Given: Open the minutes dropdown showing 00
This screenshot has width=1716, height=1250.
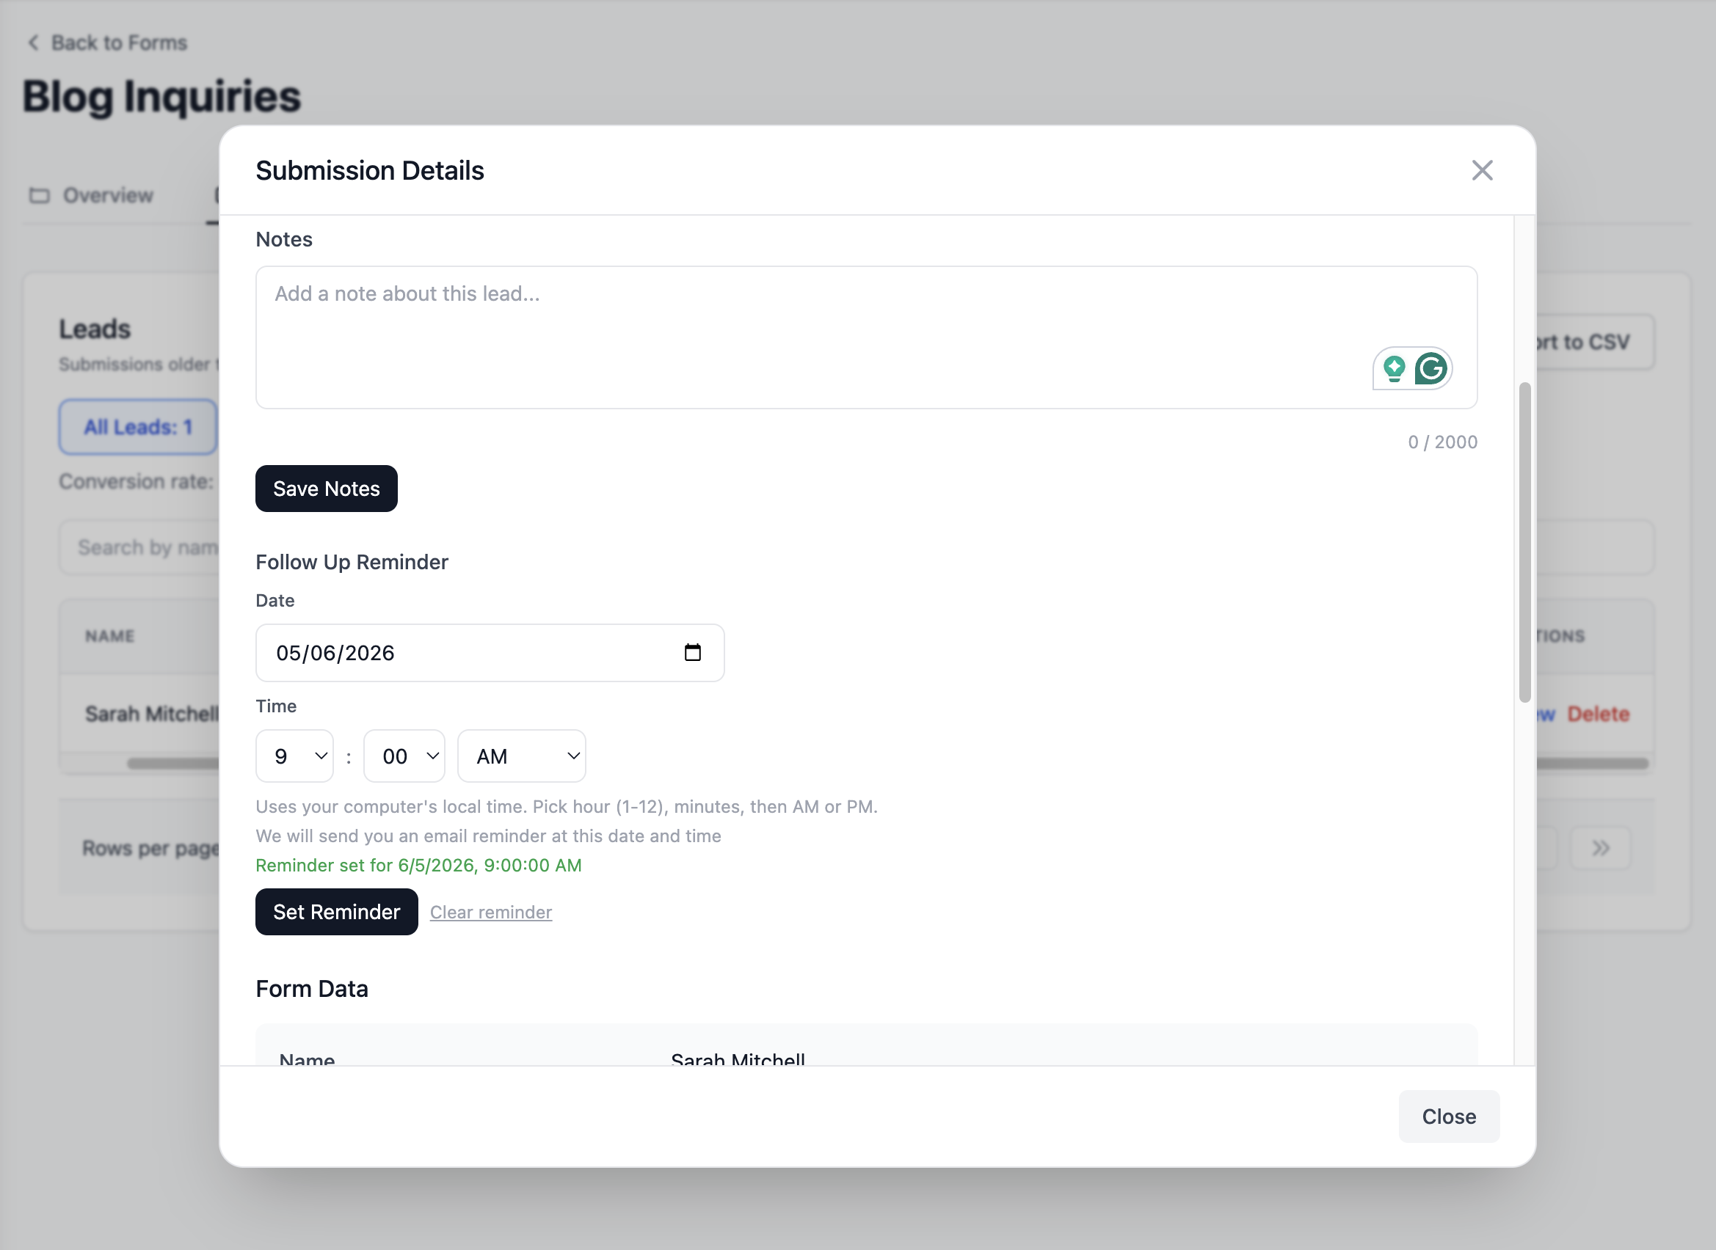Looking at the screenshot, I should [404, 755].
